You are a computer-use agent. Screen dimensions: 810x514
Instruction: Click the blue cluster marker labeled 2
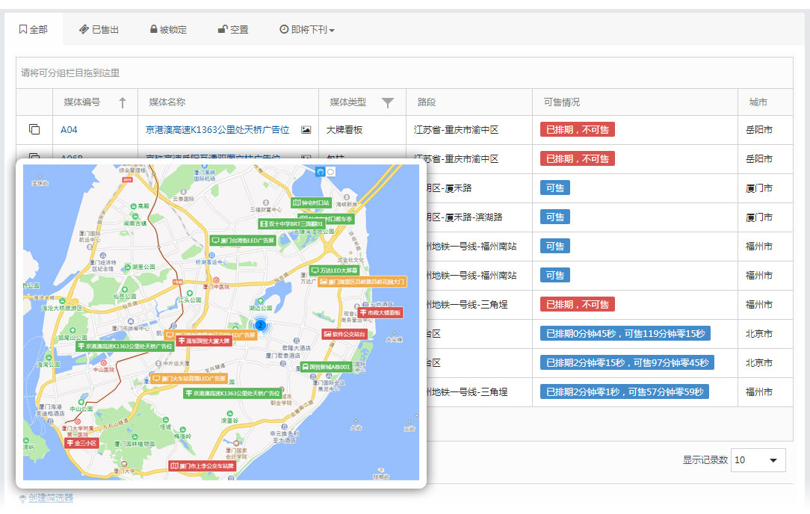pos(260,325)
